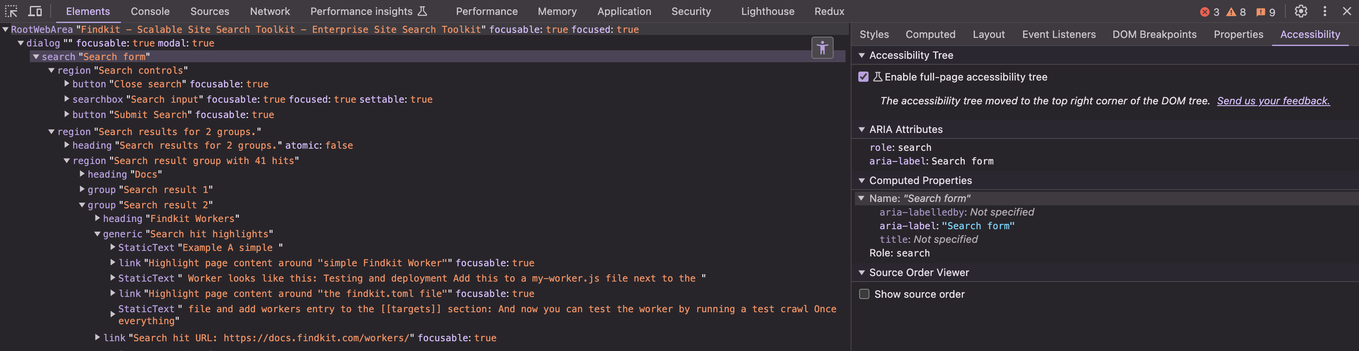Collapse the group "Search result 2" node
The height and width of the screenshot is (351, 1359).
tap(82, 205)
